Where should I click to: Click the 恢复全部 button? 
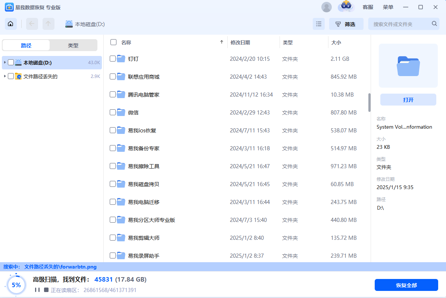(406, 285)
